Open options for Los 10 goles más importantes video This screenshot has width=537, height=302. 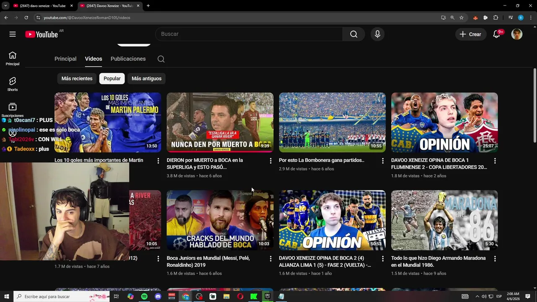coord(158,161)
